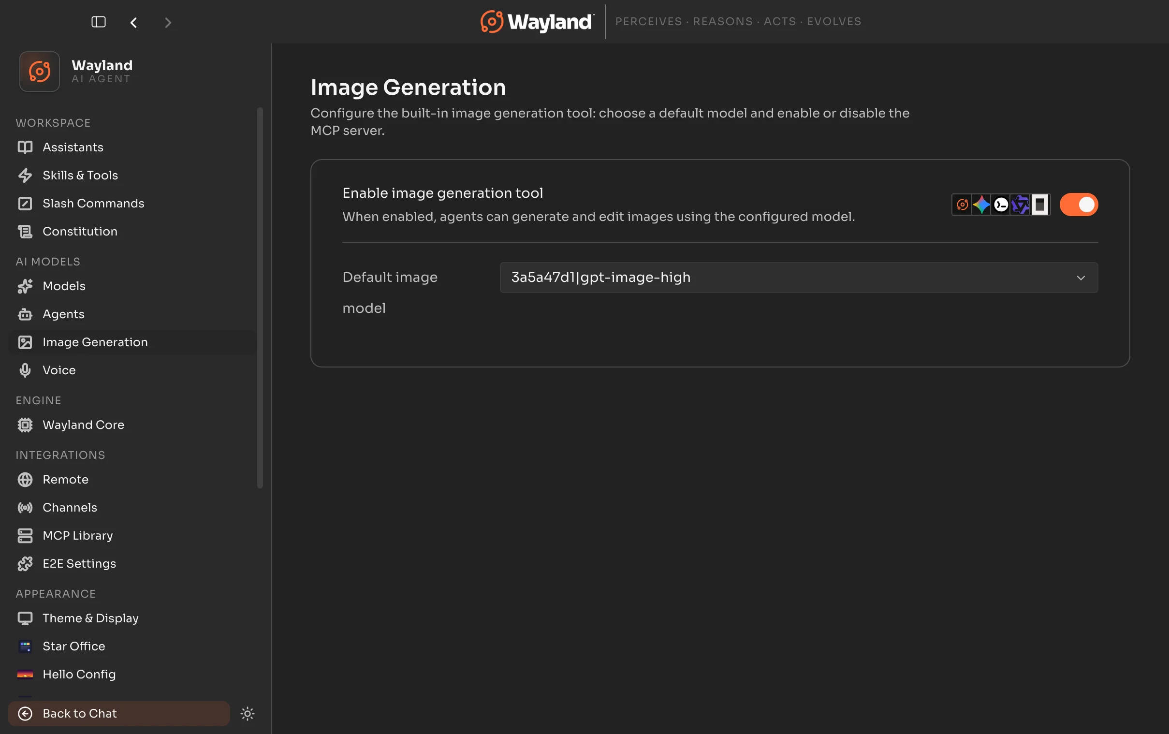Image resolution: width=1169 pixels, height=734 pixels.
Task: Open the Hello Config page
Action: coord(132,675)
